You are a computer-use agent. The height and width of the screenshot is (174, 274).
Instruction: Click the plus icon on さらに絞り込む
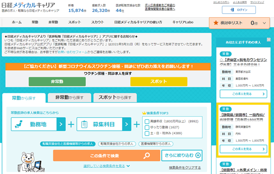point(198,155)
